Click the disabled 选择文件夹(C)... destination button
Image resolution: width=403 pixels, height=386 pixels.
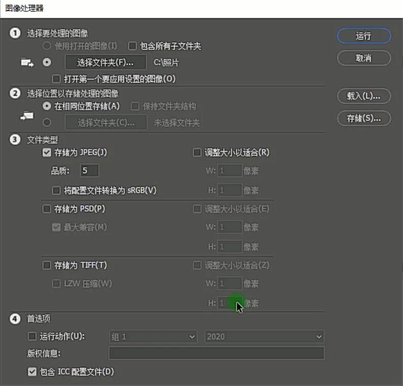pos(106,123)
